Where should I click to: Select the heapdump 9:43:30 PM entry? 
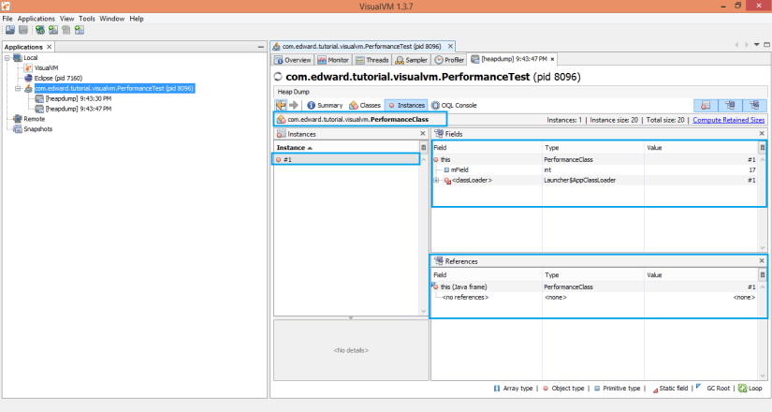tap(79, 98)
